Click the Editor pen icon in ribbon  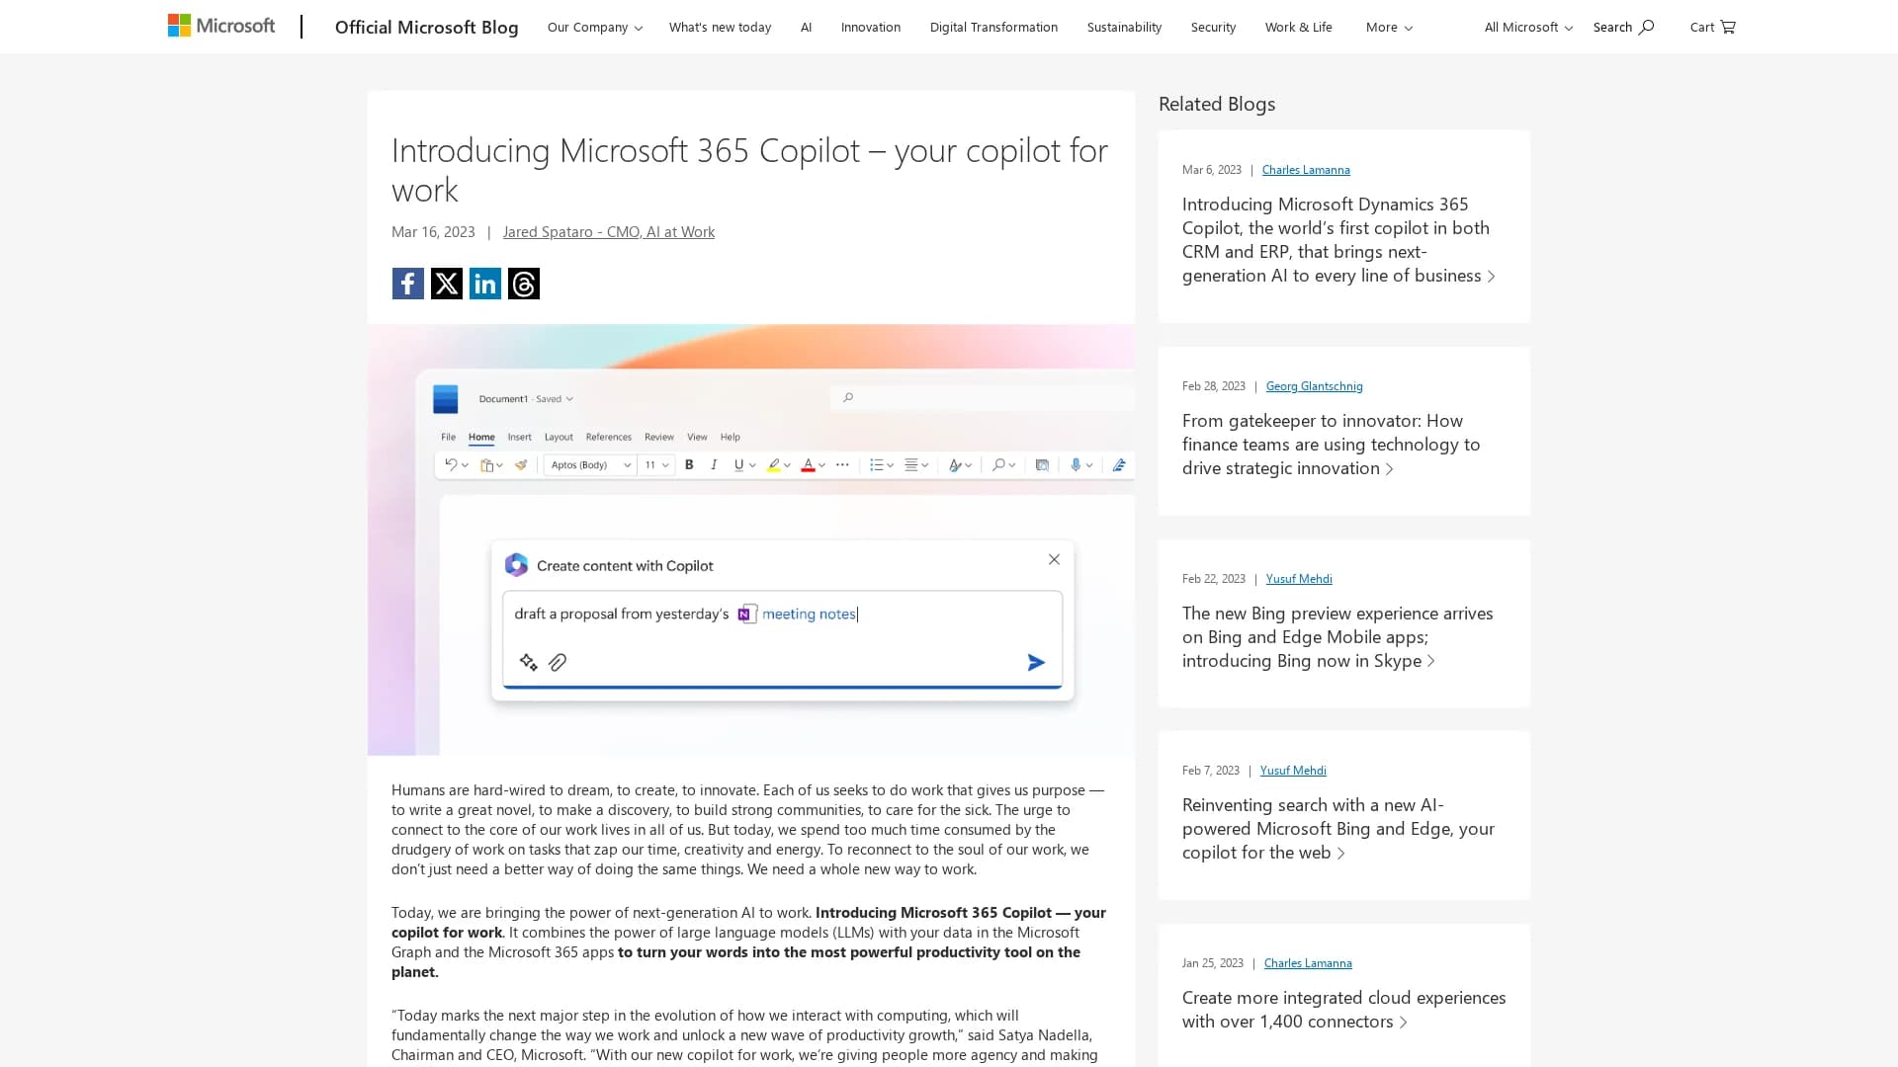pyautogui.click(x=1119, y=464)
